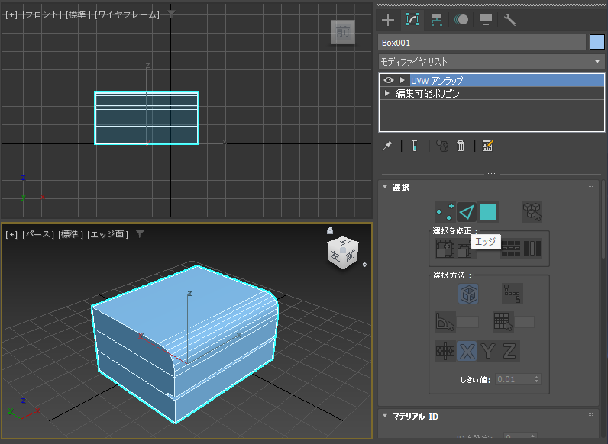Toggle the Z symmetry axis button
The image size is (608, 444).
pos(509,351)
